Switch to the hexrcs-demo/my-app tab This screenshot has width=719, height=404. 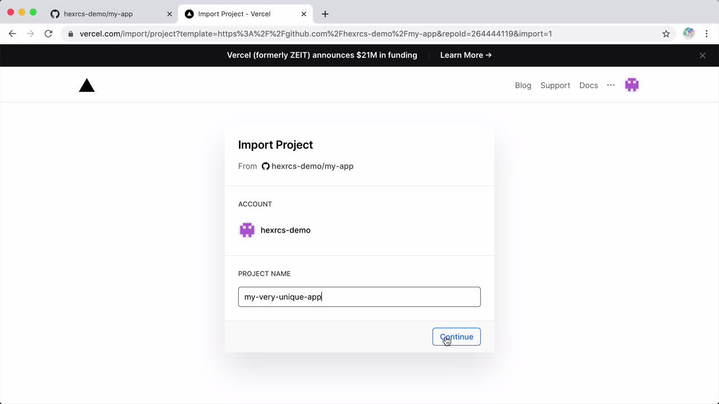pos(98,14)
